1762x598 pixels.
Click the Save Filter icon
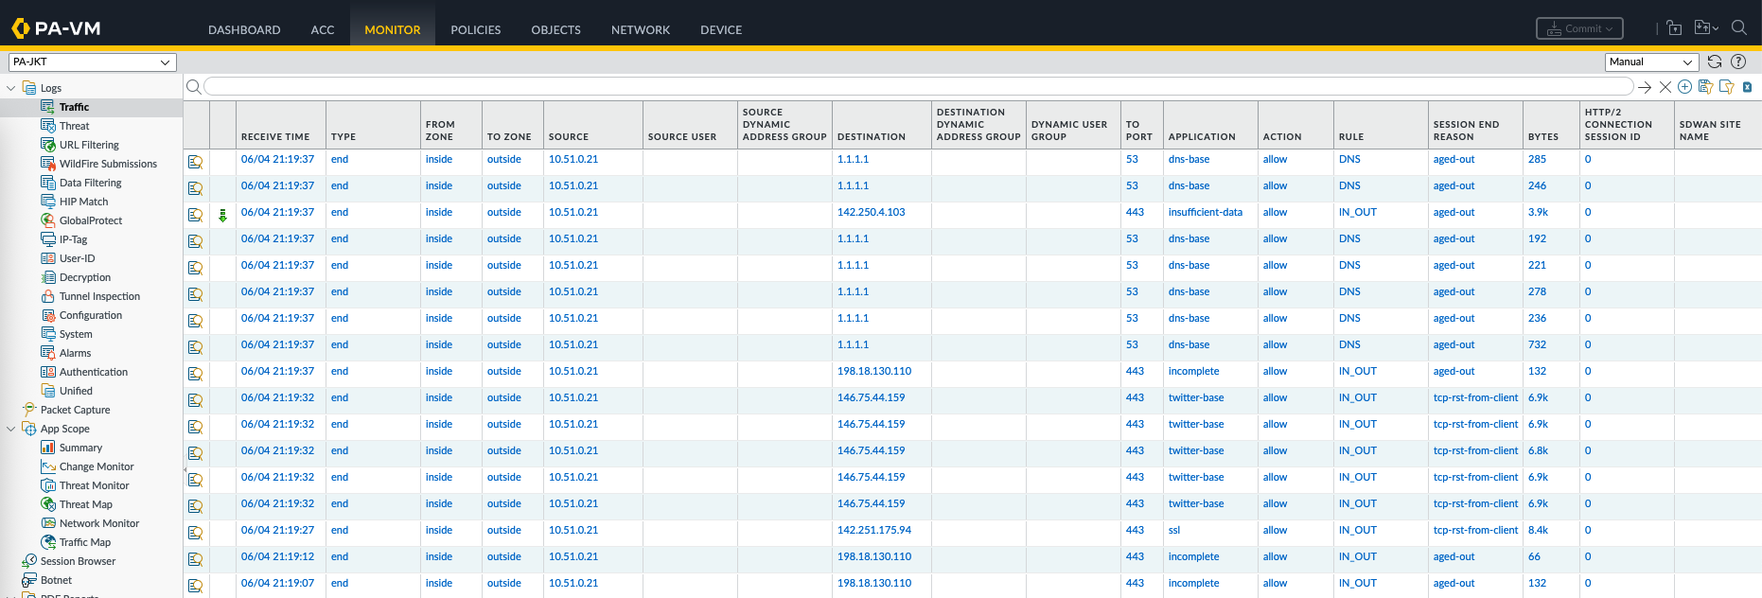click(x=1705, y=87)
